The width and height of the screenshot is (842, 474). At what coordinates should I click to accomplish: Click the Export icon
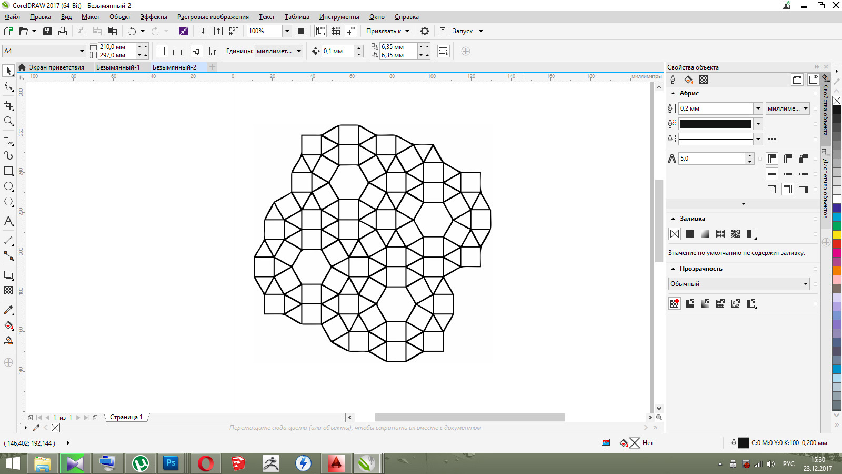[x=218, y=31]
